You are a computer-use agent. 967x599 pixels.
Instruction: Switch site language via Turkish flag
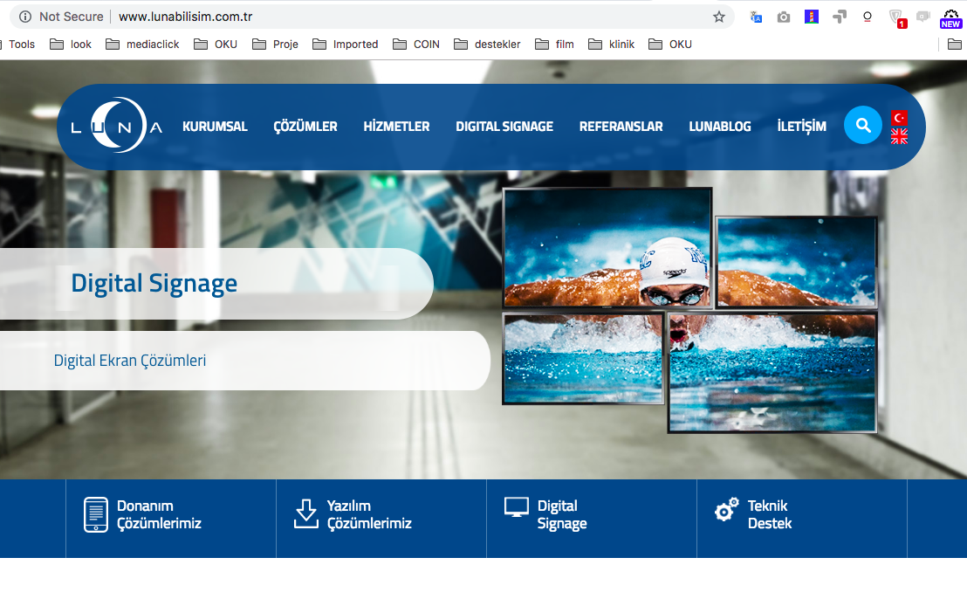pyautogui.click(x=899, y=117)
